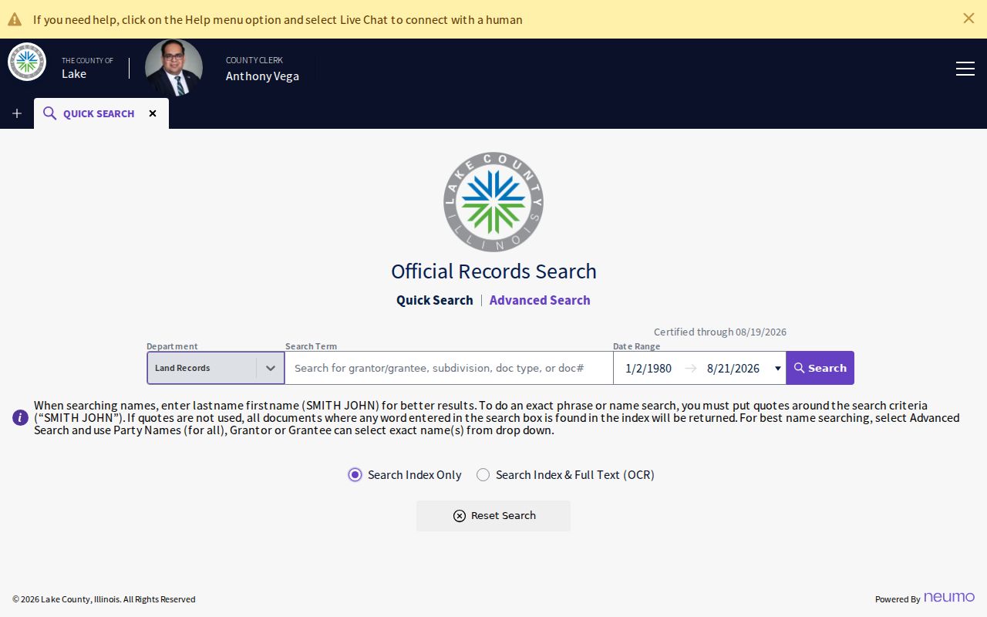Screen dimensions: 987x617
Task: Focus the Search Term input box
Action: click(x=449, y=368)
